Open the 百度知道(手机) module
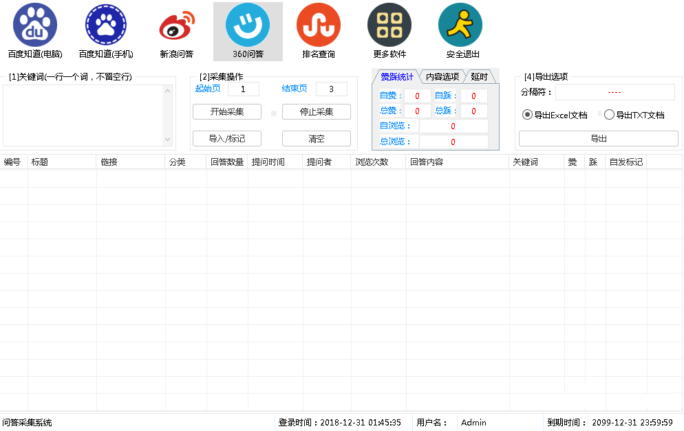 click(105, 32)
